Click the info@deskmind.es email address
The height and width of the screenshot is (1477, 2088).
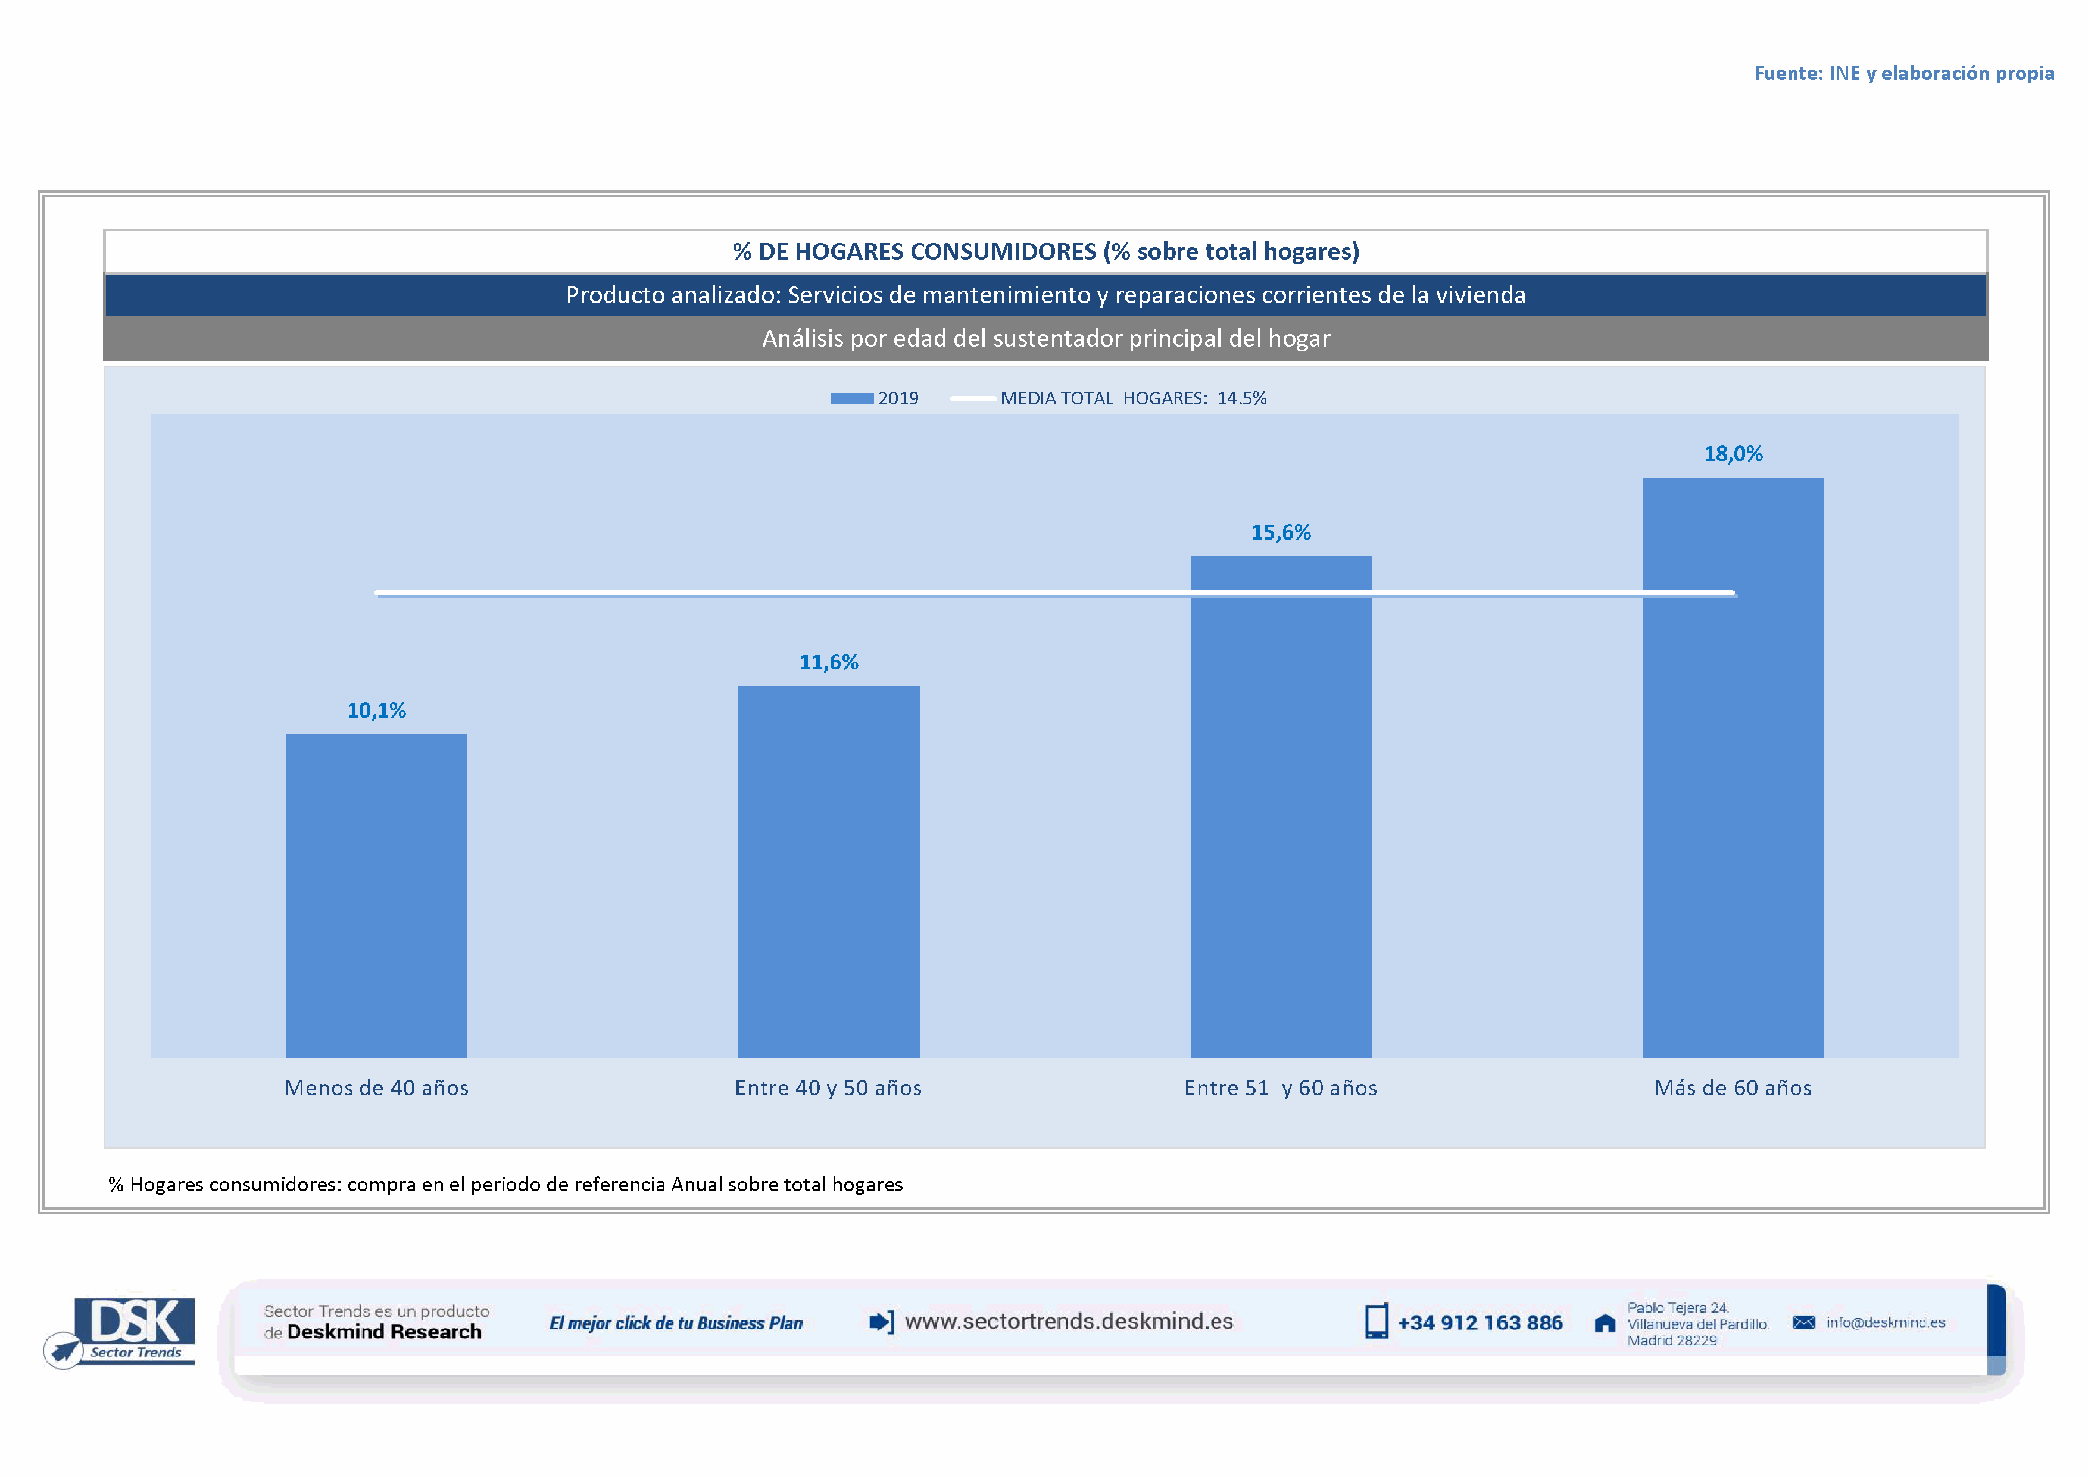tap(1885, 1322)
